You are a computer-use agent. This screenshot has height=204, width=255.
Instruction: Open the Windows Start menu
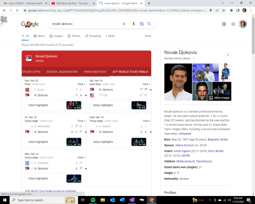pos(5,200)
